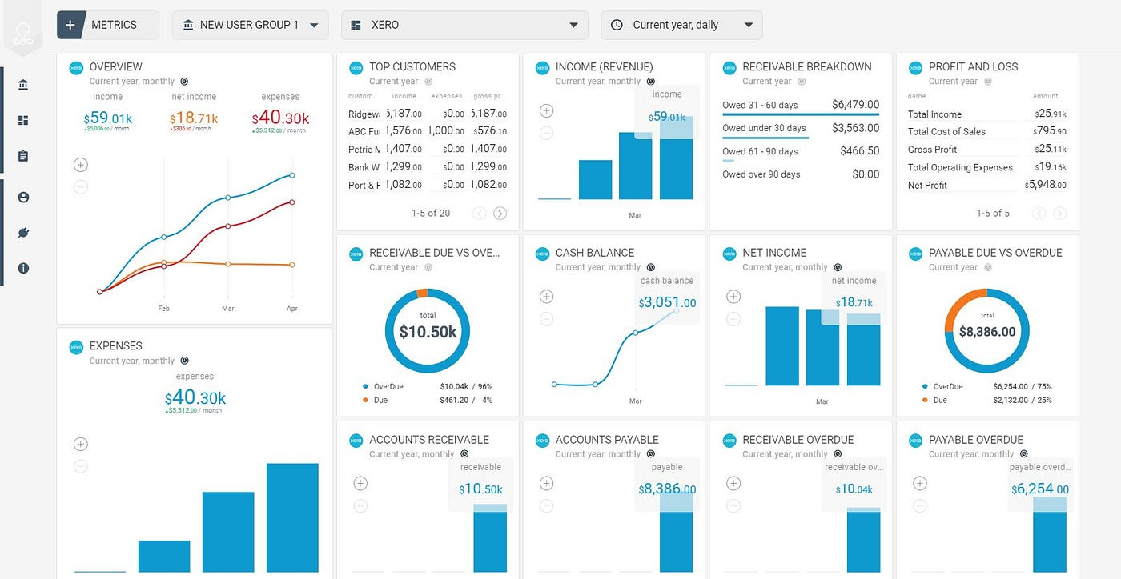Click the Xero logo on the Overview widget
The image size is (1121, 579).
tap(75, 66)
